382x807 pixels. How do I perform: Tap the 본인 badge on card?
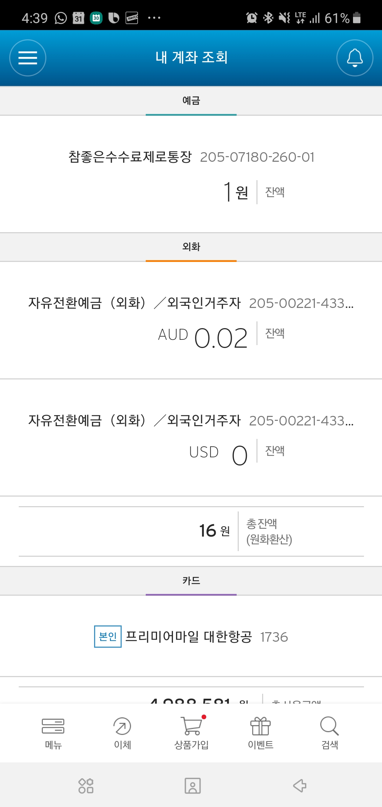tap(108, 637)
